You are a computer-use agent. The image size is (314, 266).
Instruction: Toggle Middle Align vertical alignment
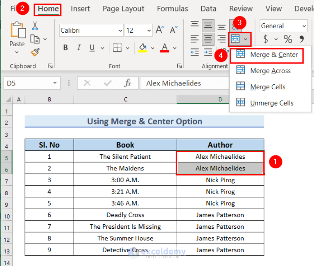coord(208,25)
